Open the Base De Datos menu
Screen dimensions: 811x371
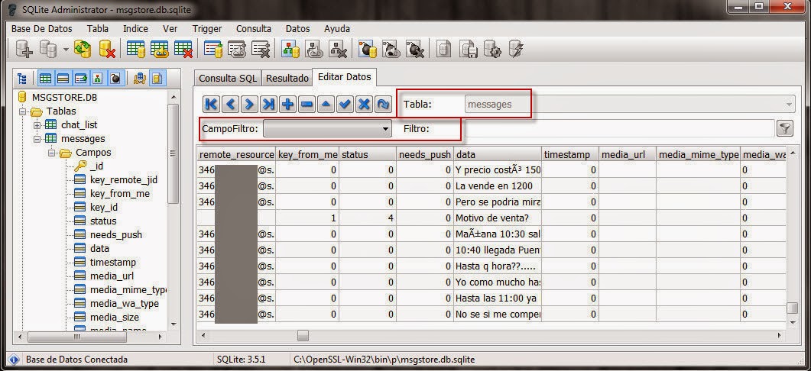[x=42, y=29]
